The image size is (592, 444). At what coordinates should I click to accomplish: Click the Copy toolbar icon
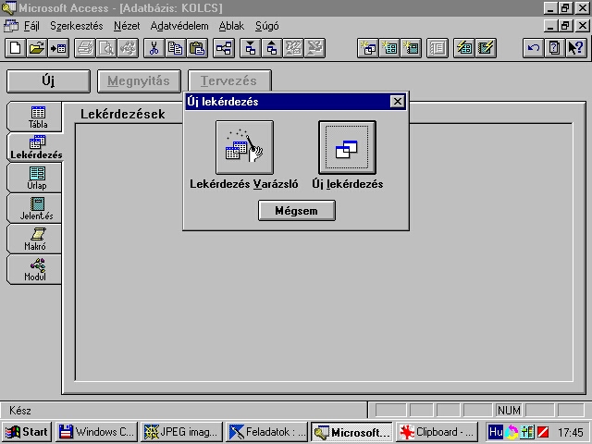coord(176,48)
